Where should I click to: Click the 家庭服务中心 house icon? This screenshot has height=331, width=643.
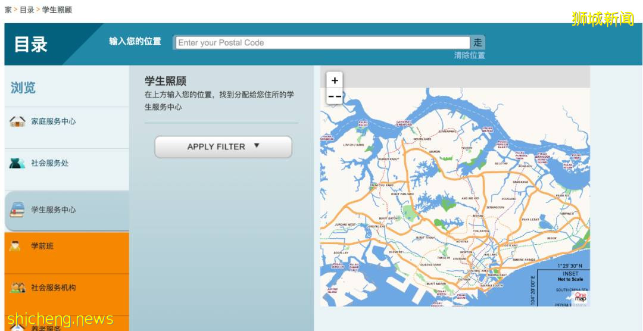(x=17, y=121)
